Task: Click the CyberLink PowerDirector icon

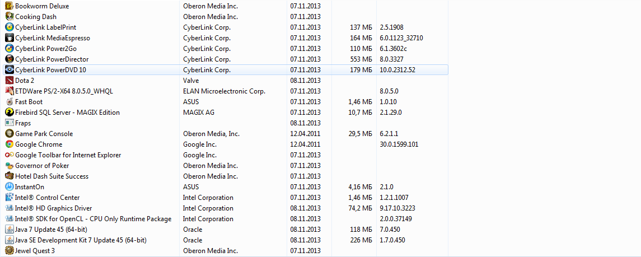Action: (9, 59)
